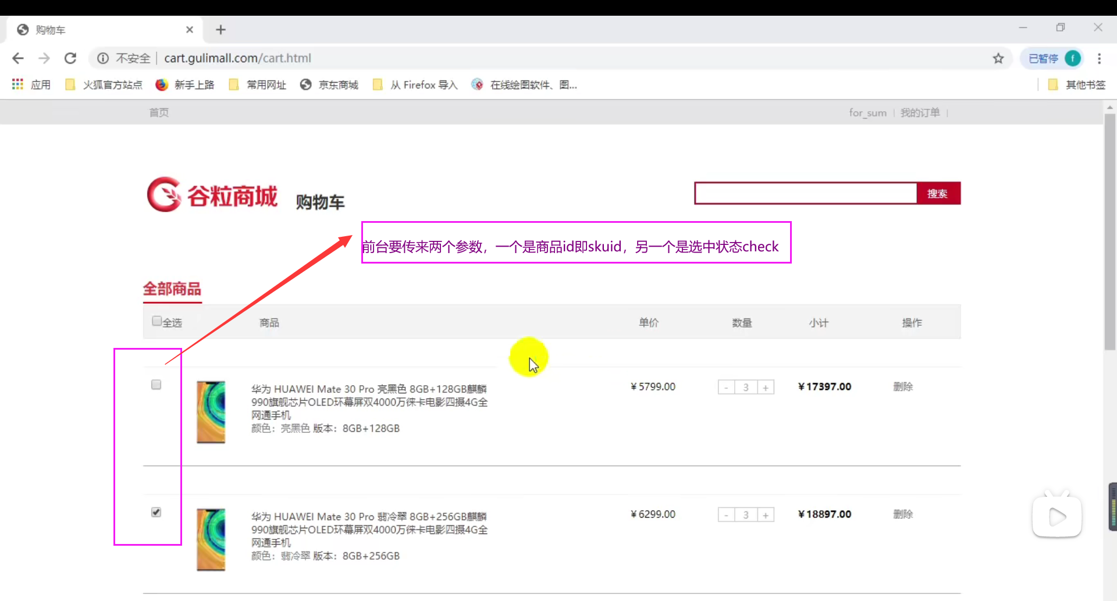Click inside the search input field
The width and height of the screenshot is (1117, 601).
[x=805, y=193]
